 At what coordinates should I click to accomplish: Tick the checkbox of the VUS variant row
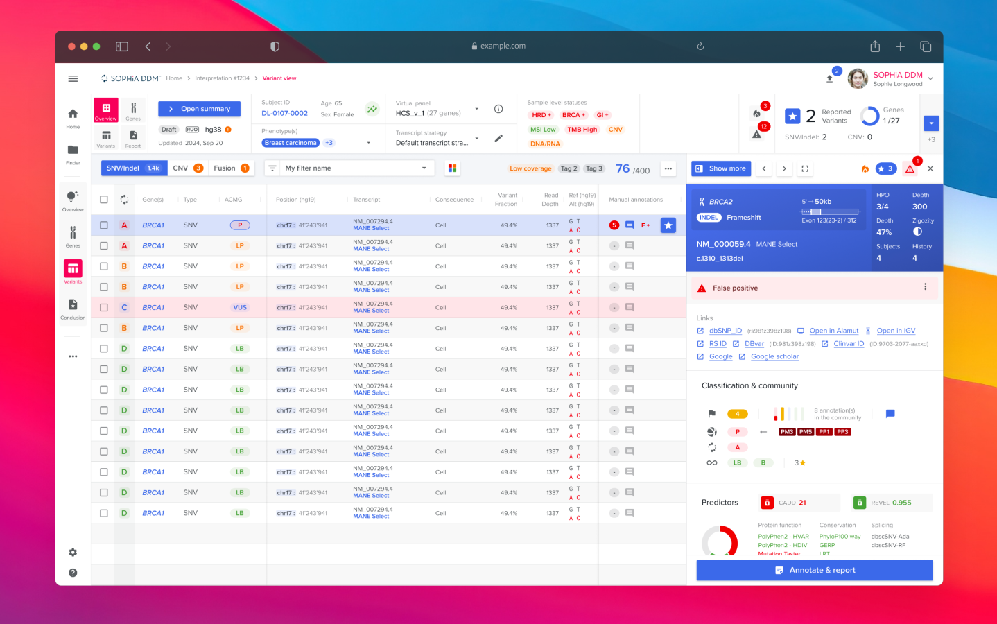pyautogui.click(x=104, y=307)
